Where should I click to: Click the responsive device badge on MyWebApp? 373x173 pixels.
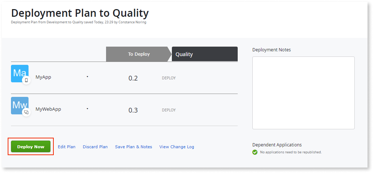26,112
